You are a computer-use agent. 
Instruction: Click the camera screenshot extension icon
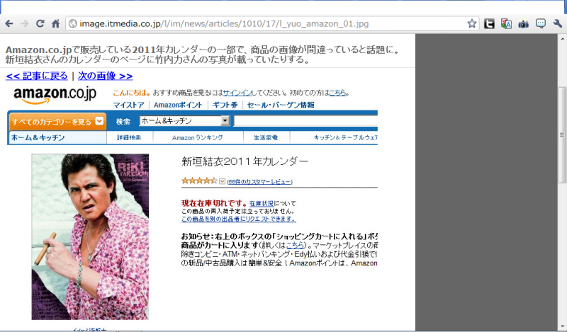click(524, 23)
